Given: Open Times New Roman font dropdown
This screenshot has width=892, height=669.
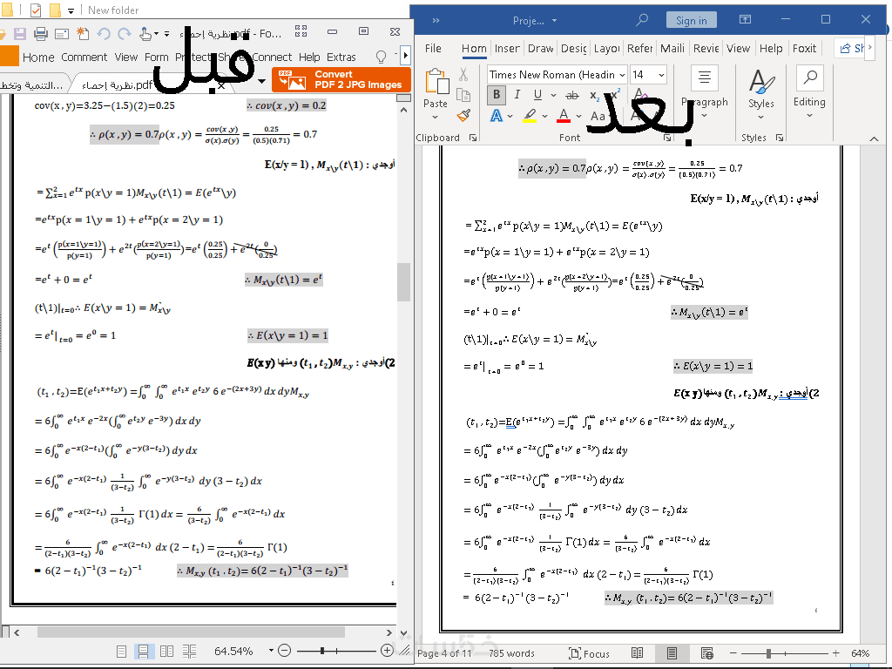Looking at the screenshot, I should point(622,75).
